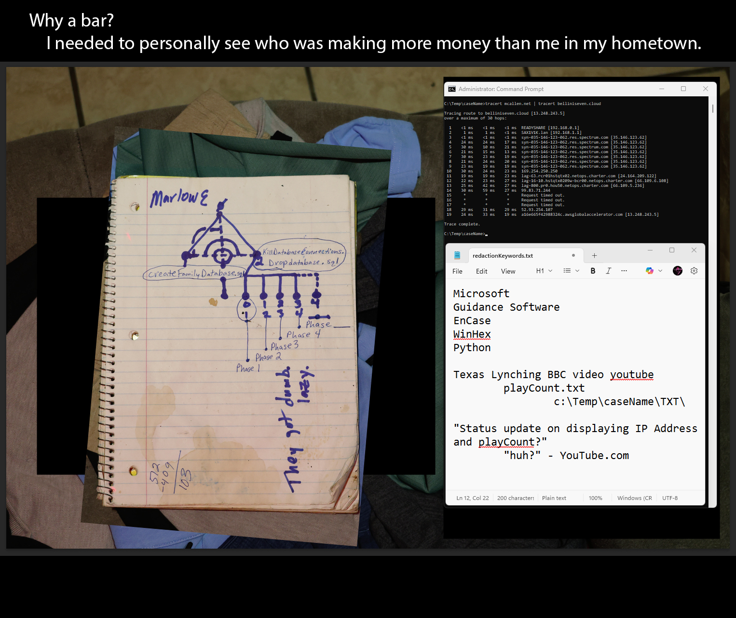The image size is (736, 618).
Task: Expand the H1 heading dropdown
Action: point(550,271)
